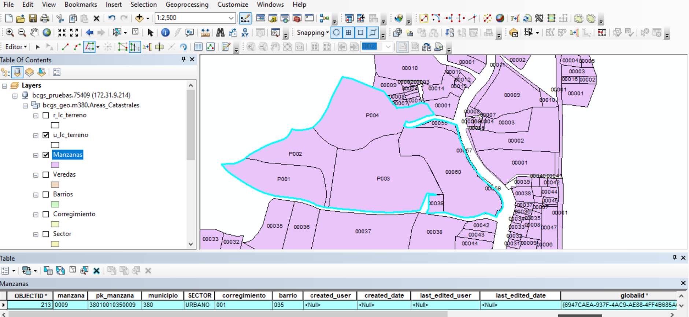The image size is (689, 317).
Task: Toggle the Manzanas layer checkbox
Action: point(46,155)
